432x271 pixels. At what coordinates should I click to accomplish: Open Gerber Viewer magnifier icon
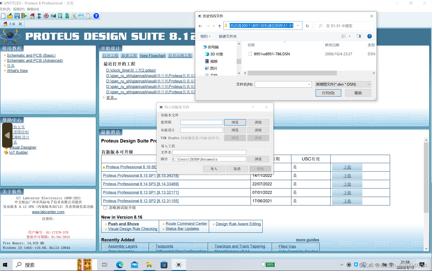point(60,16)
